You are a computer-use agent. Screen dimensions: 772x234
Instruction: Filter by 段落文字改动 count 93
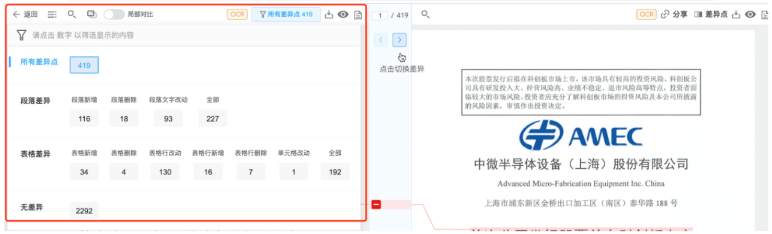point(168,118)
